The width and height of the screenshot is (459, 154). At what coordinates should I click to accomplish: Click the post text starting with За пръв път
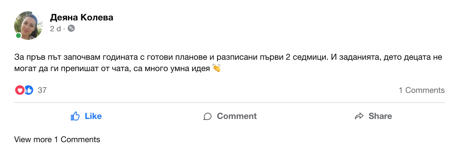(x=228, y=63)
